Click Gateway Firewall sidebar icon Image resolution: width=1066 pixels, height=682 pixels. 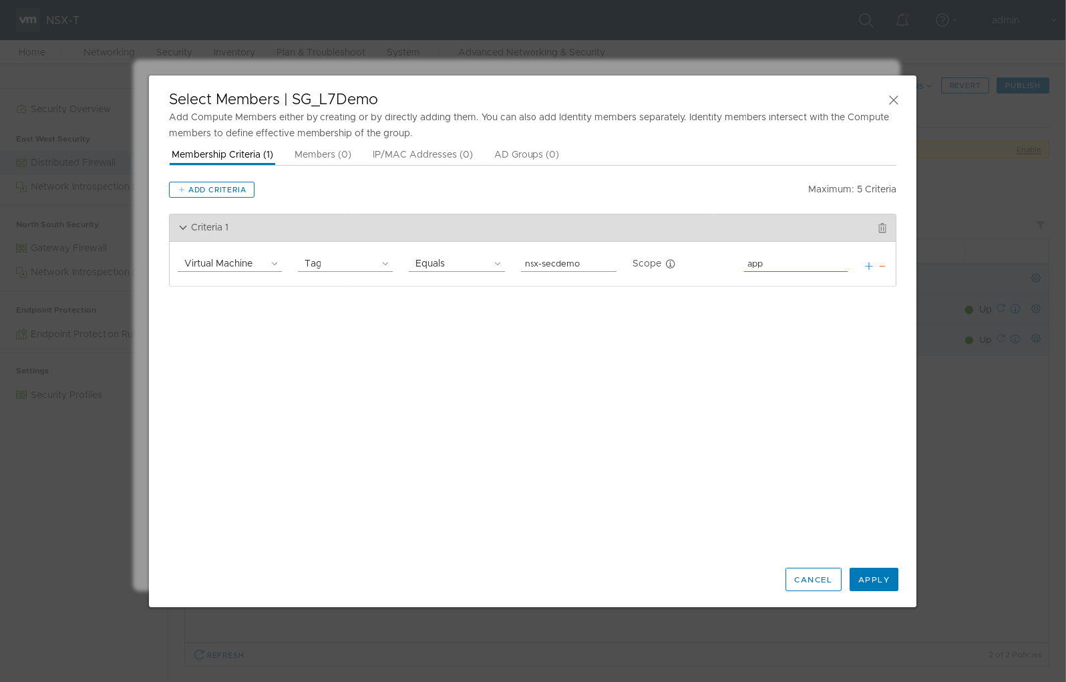point(21,248)
